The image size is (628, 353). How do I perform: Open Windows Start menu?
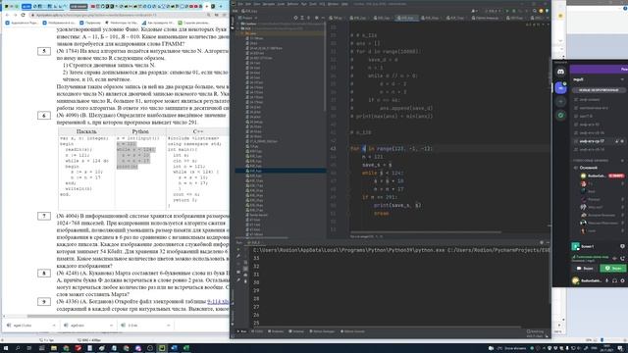(x=6, y=348)
